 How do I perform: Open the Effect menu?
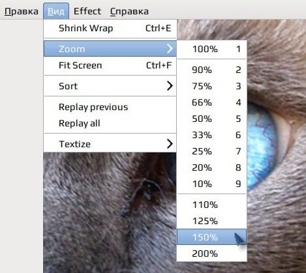(87, 11)
